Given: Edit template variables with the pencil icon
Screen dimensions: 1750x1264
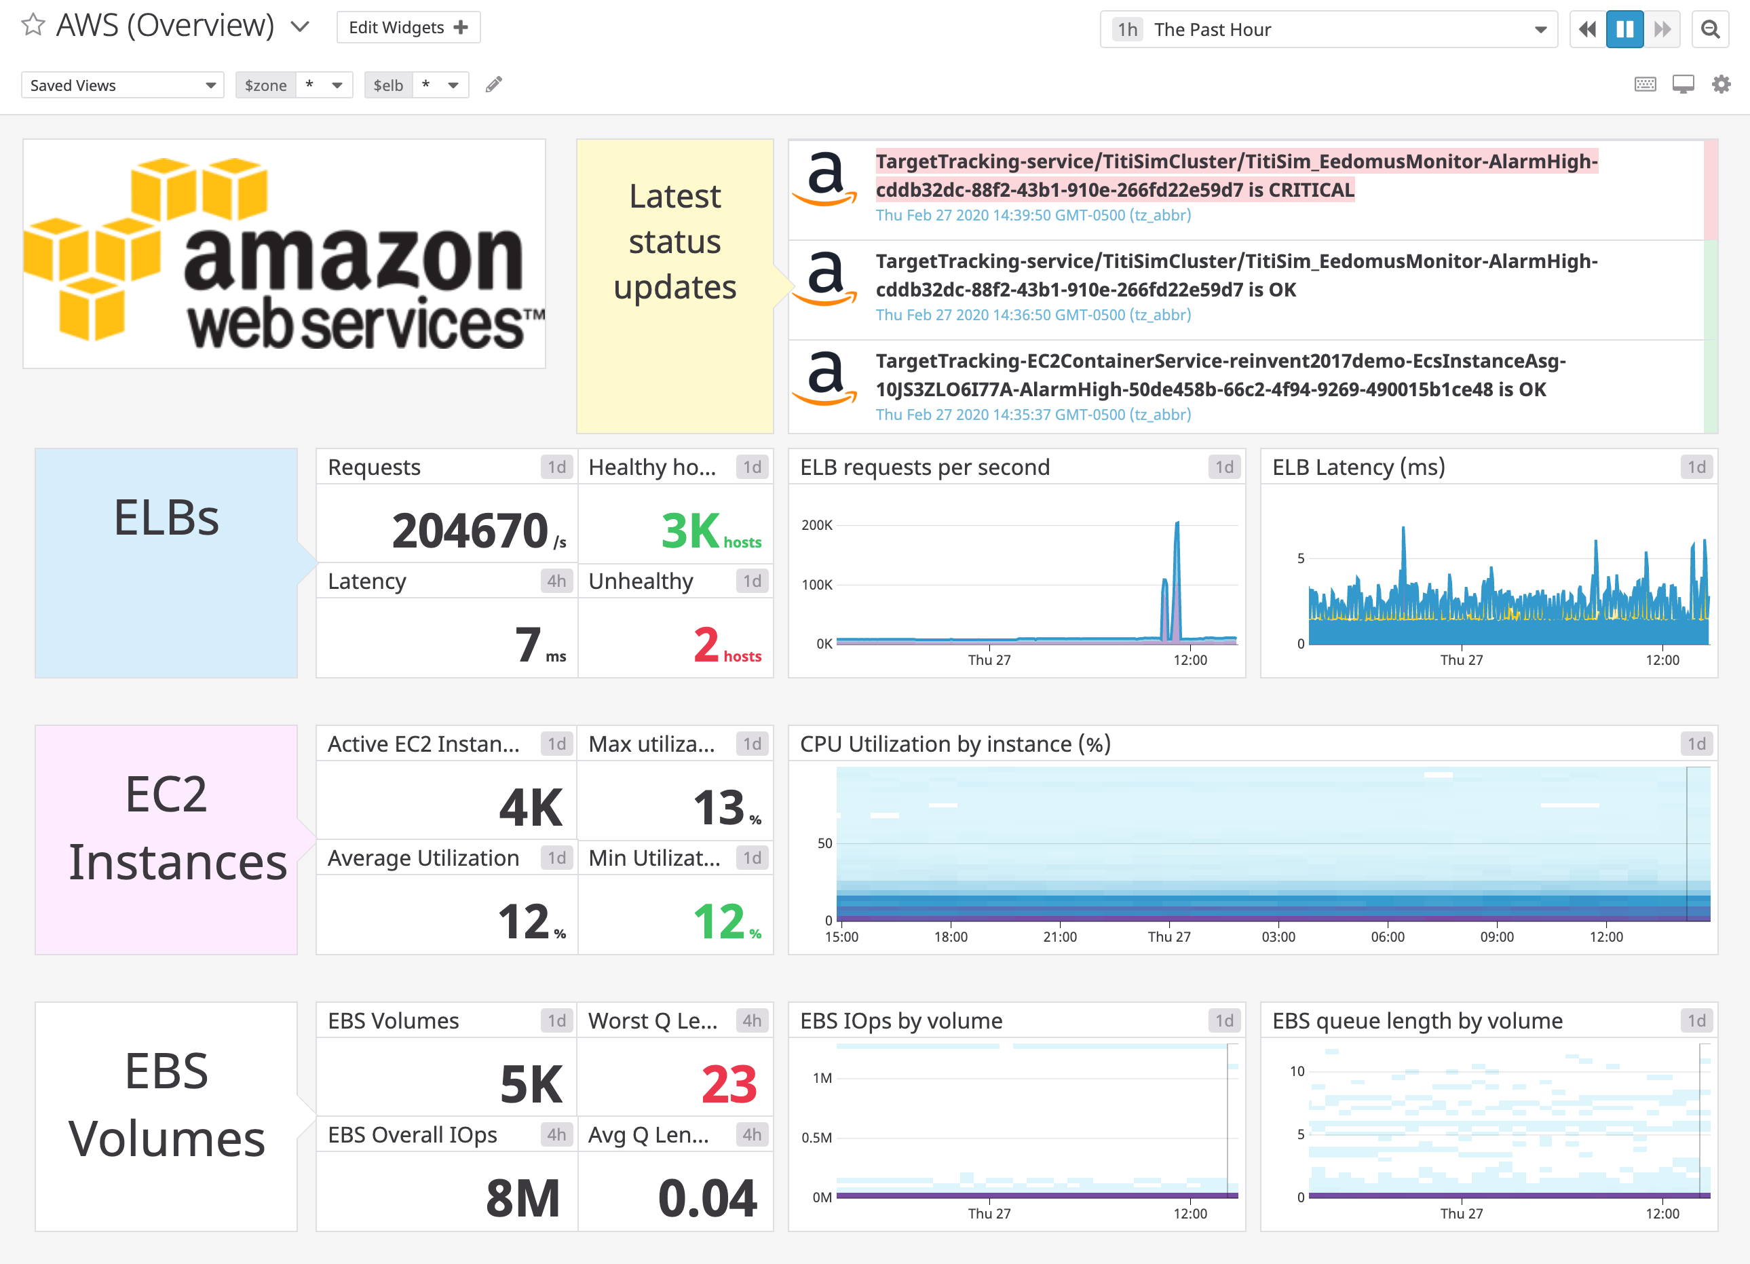Looking at the screenshot, I should coord(494,83).
